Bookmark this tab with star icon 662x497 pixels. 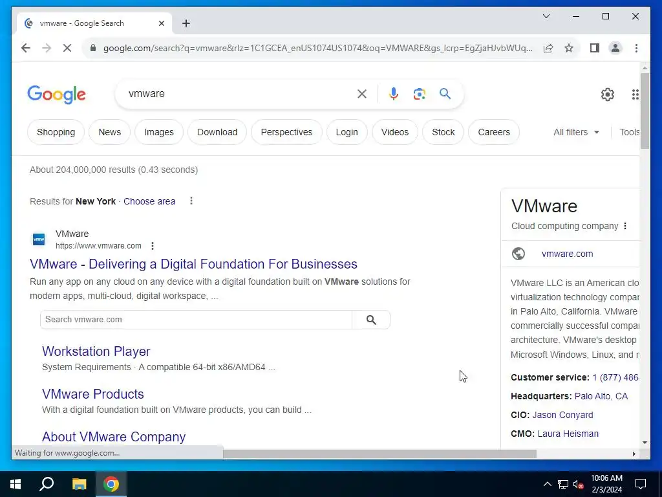(569, 48)
